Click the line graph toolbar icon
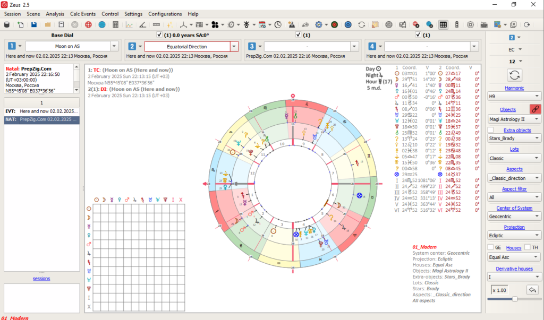Viewport: 544px width, 320px height. (129, 24)
